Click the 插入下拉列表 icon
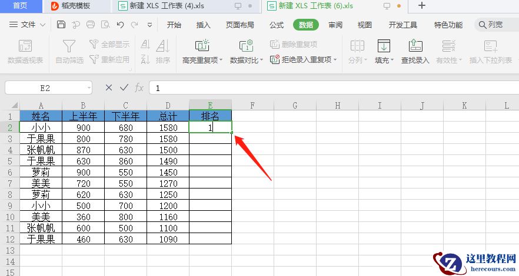The height and width of the screenshot is (276, 519). pyautogui.click(x=490, y=46)
